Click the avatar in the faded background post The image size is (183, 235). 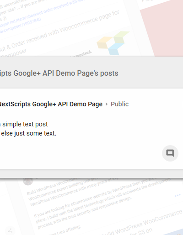pos(28,181)
